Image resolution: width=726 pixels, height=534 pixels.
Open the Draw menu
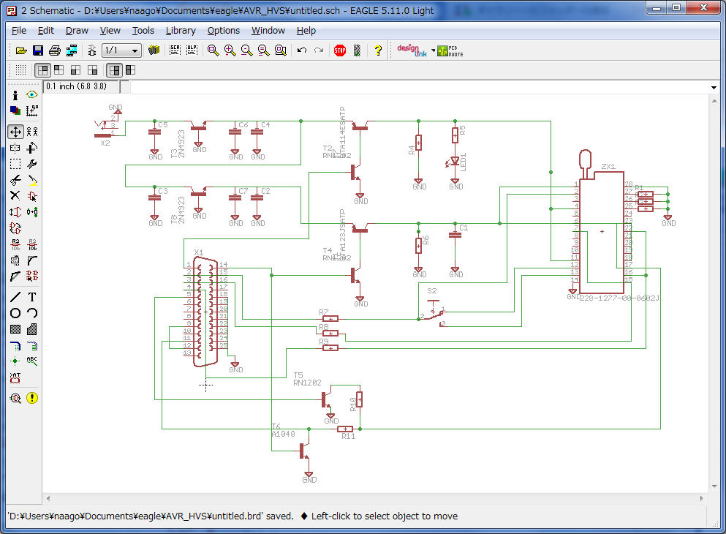pyautogui.click(x=77, y=31)
